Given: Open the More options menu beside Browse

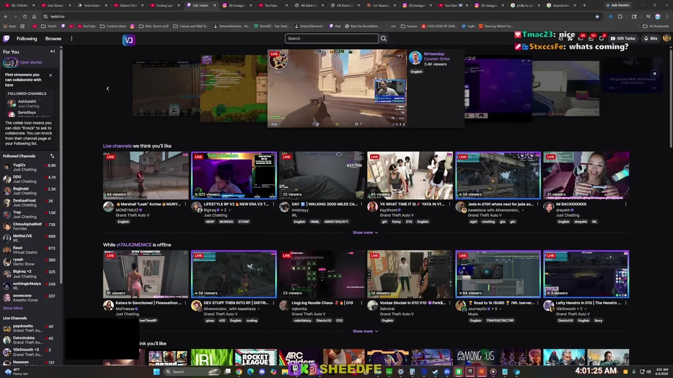Looking at the screenshot, I should 72,38.
